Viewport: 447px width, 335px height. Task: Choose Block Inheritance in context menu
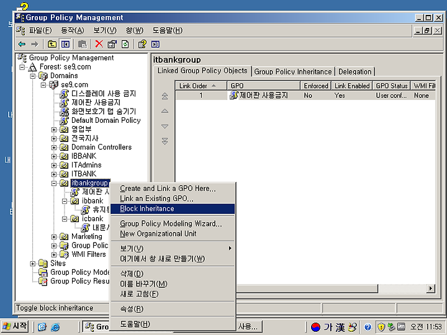173,209
